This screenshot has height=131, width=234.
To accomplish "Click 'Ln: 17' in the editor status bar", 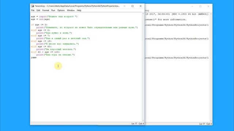I will tap(134, 124).
